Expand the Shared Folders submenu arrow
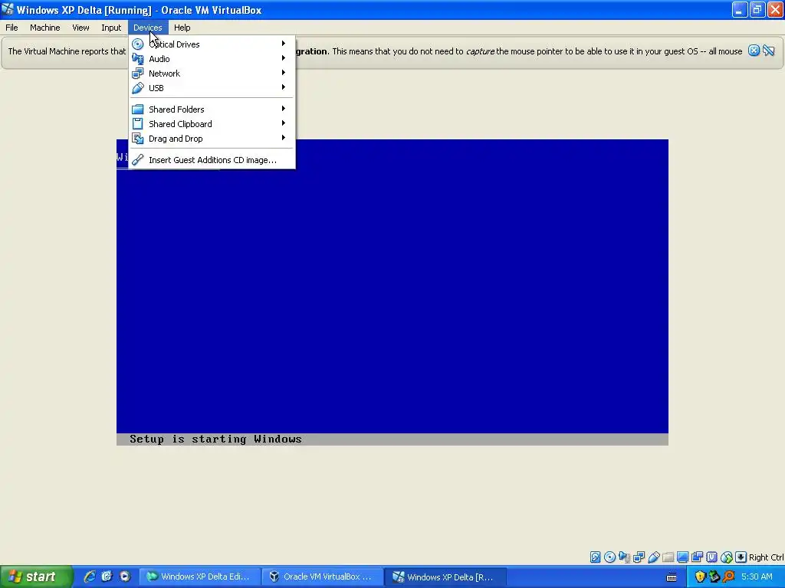 click(x=284, y=109)
